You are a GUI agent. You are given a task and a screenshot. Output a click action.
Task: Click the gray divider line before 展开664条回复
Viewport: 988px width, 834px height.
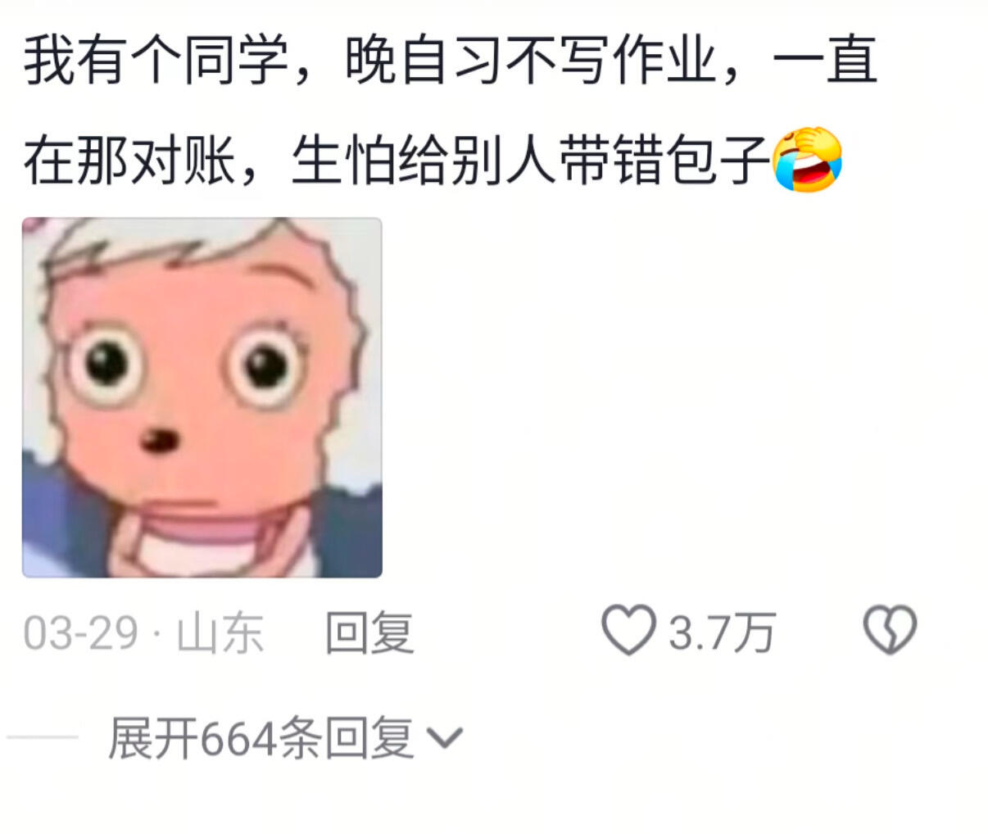pos(43,737)
